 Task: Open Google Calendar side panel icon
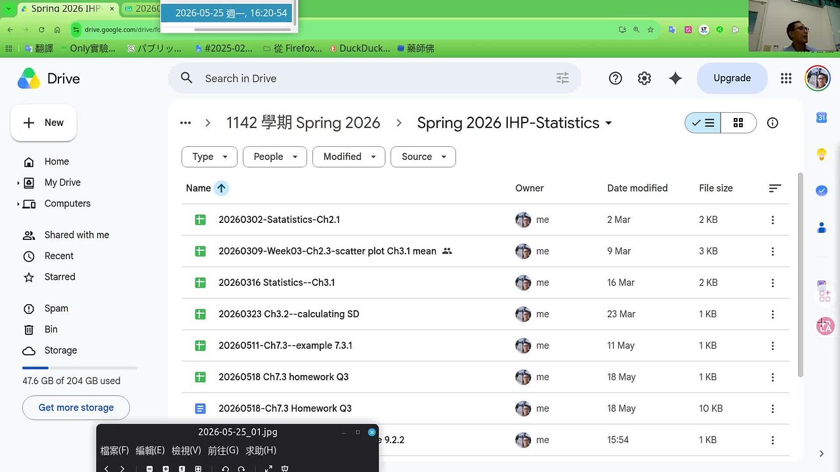pyautogui.click(x=821, y=117)
